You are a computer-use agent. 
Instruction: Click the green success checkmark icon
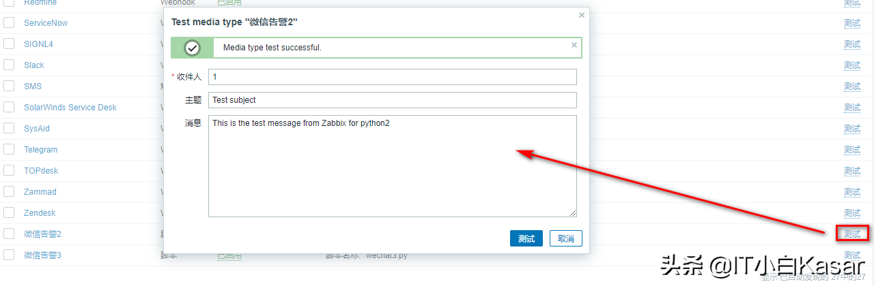(193, 48)
